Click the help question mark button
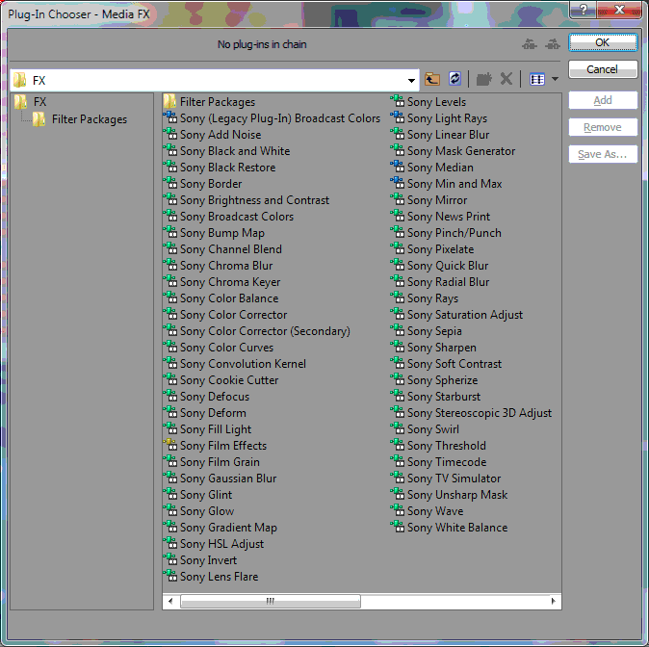The width and height of the screenshot is (649, 647). click(583, 10)
